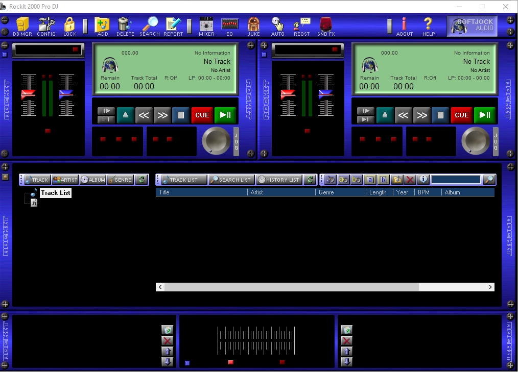The image size is (518, 372).
Task: Toggle the blue square in crossfader panel
Action: point(187,363)
